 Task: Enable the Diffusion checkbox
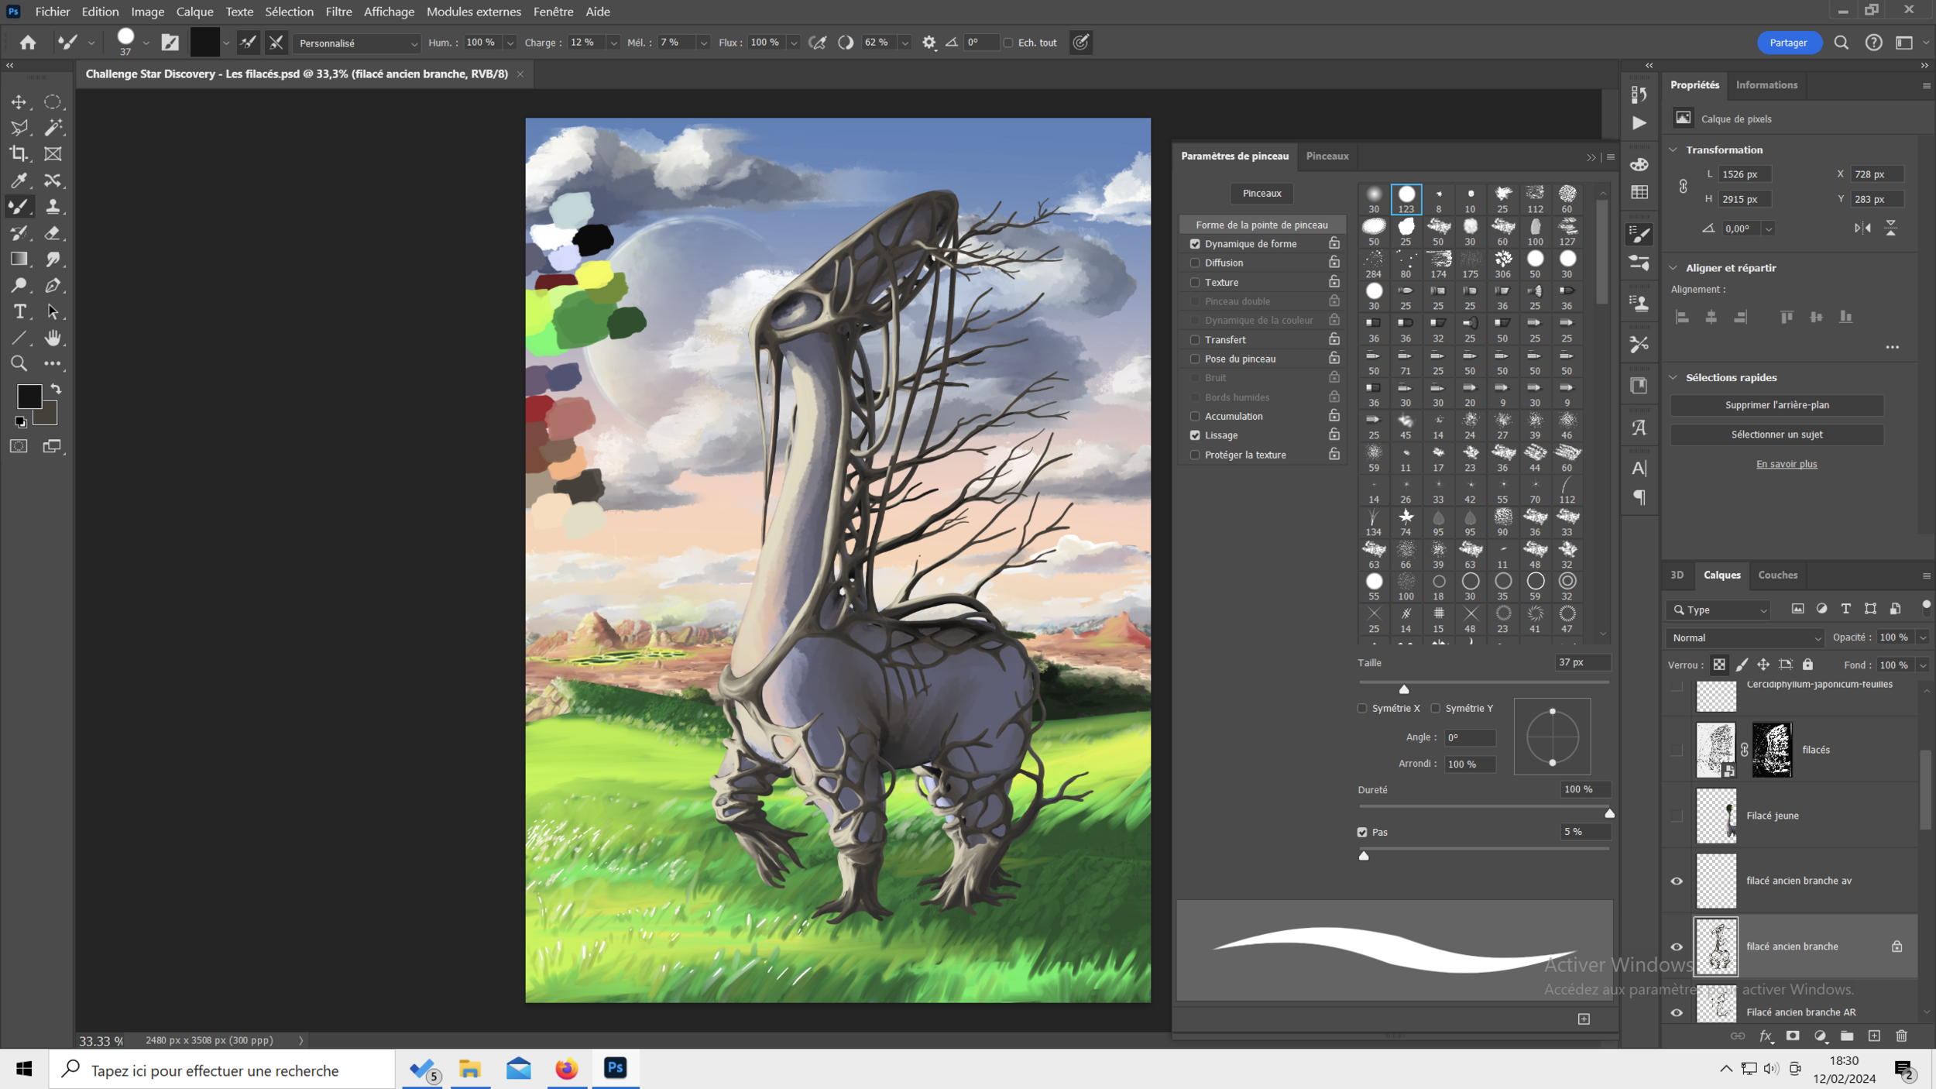pyautogui.click(x=1195, y=263)
